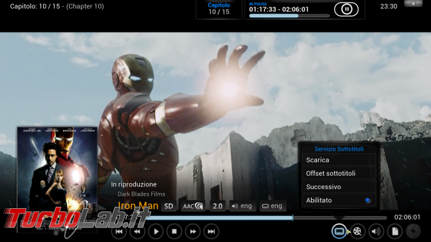431x242 pixels.
Task: Click the Servizio Sottotitoli header
Action: [339, 149]
